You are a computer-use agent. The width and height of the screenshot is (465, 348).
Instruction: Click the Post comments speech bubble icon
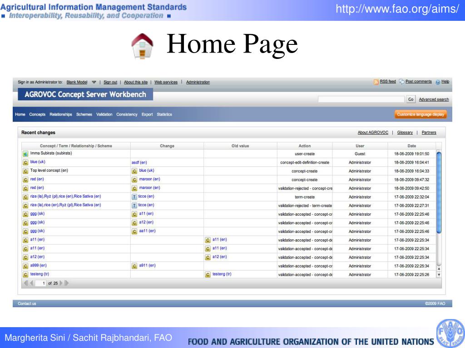tap(402, 82)
